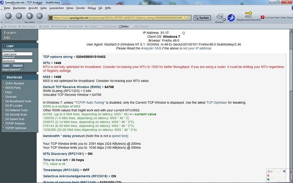Open the SG Network Tools shortcut

pyautogui.click(x=16, y=110)
